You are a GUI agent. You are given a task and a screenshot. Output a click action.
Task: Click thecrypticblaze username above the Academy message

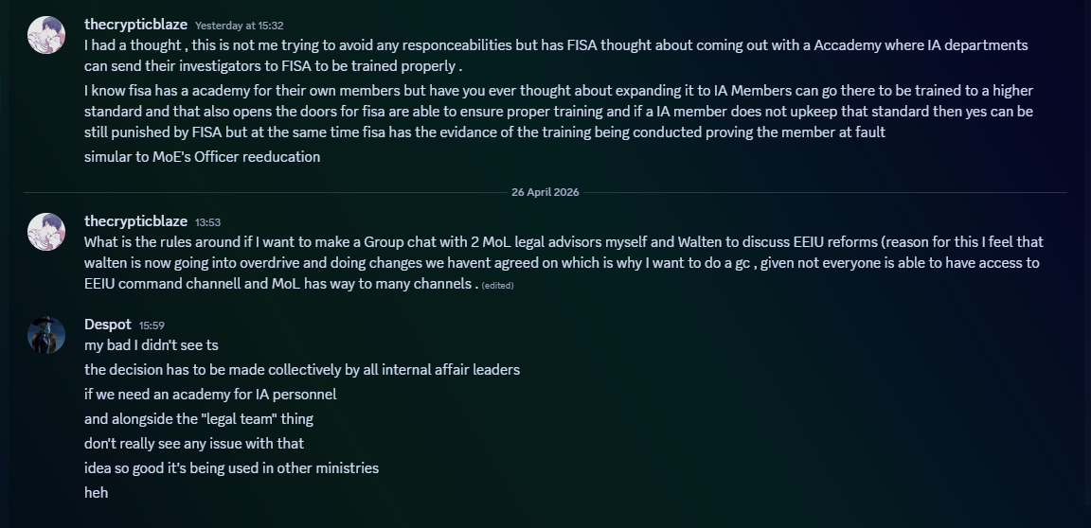click(x=135, y=25)
